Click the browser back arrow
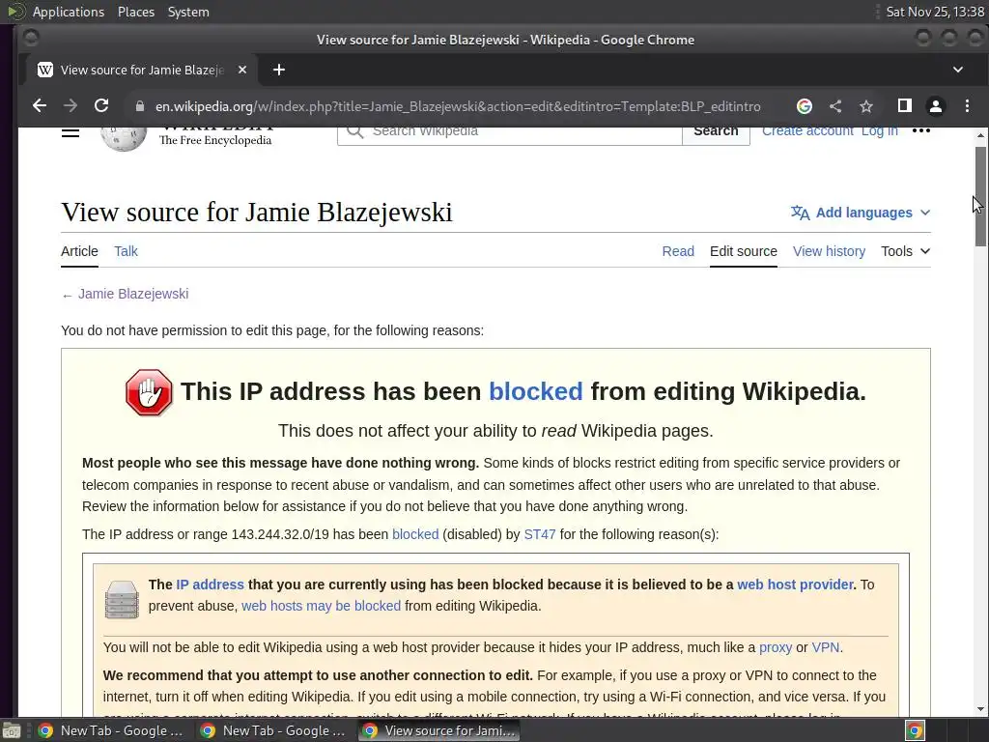 pyautogui.click(x=39, y=106)
